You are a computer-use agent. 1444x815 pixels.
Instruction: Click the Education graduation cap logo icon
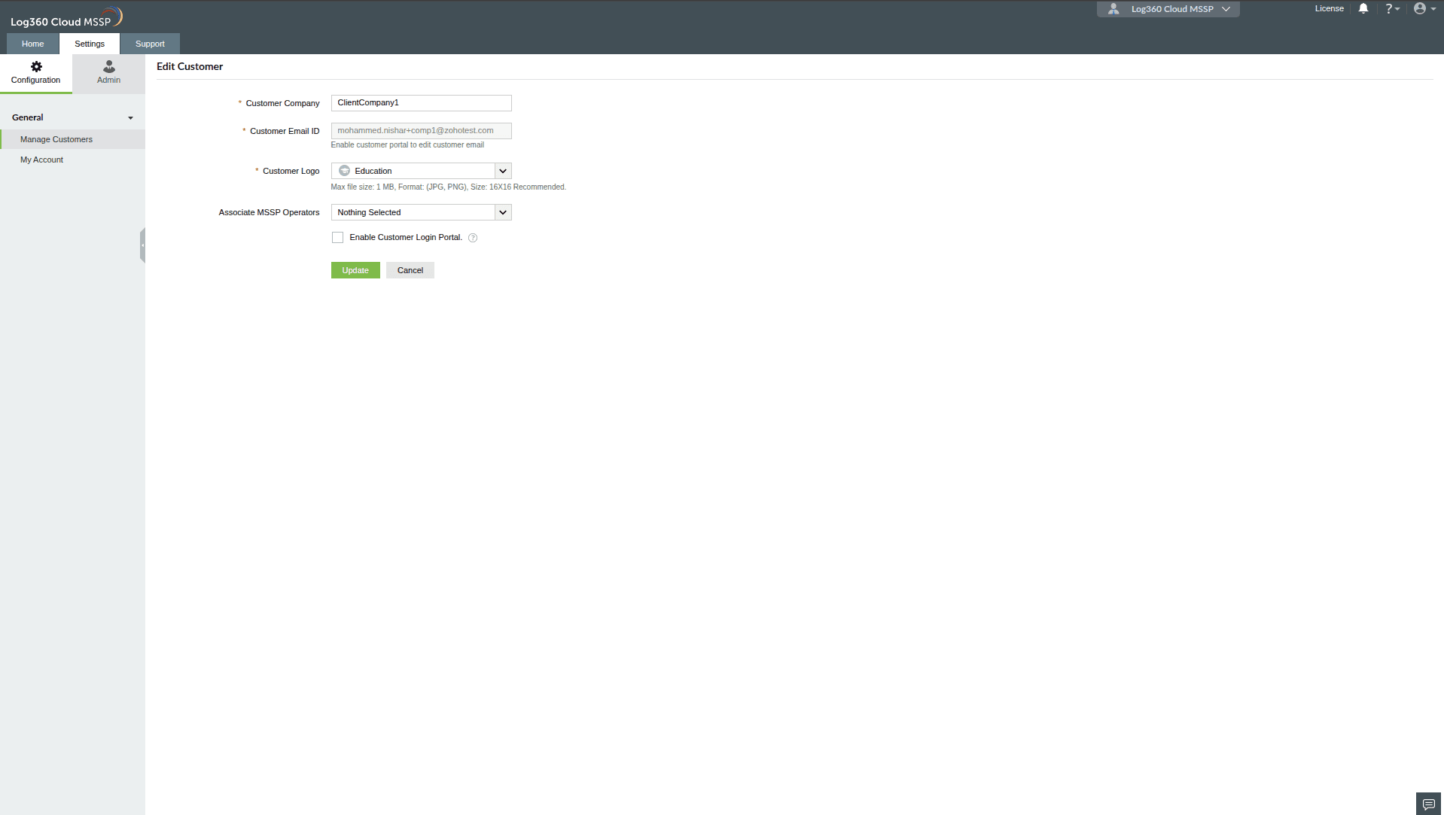coord(343,170)
